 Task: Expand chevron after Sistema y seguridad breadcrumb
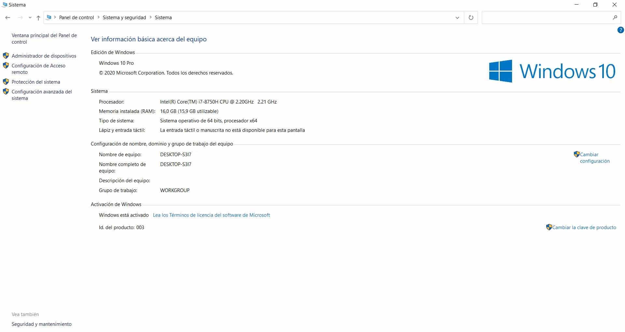tap(150, 17)
